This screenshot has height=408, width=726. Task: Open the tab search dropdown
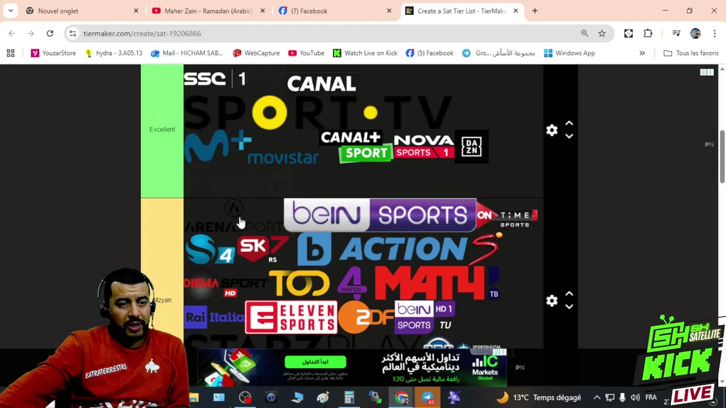coord(10,11)
